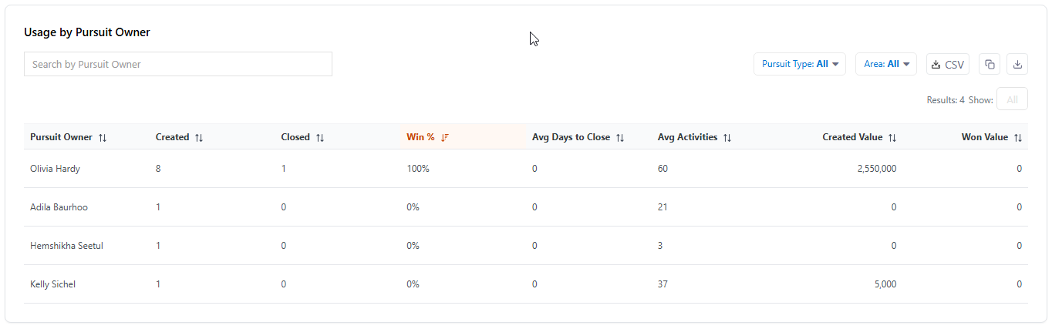Sort using the Created column arrows icon
Image resolution: width=1052 pixels, height=329 pixels.
pos(199,137)
